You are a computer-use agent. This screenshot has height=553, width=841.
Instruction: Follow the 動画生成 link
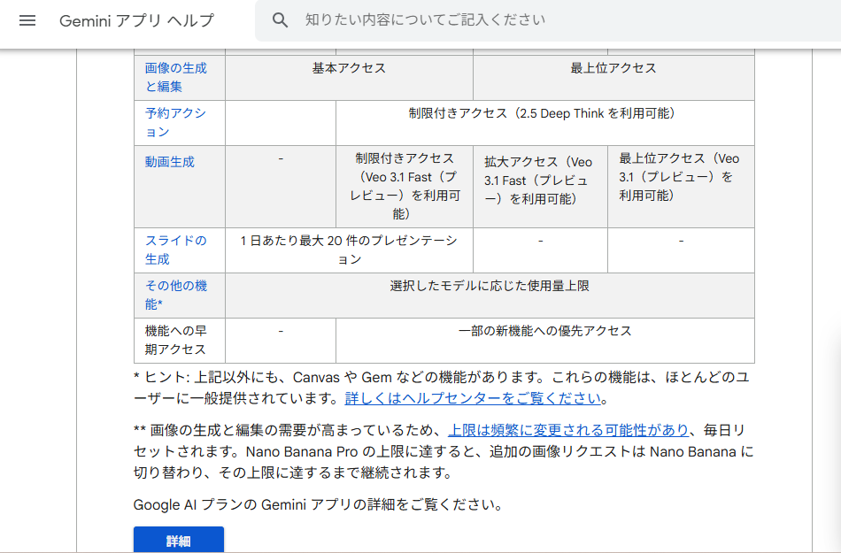[170, 162]
